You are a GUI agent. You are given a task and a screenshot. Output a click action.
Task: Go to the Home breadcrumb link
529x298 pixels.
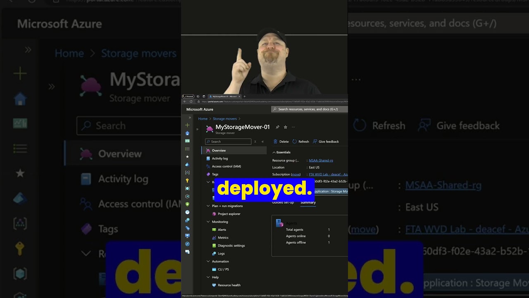pyautogui.click(x=203, y=119)
